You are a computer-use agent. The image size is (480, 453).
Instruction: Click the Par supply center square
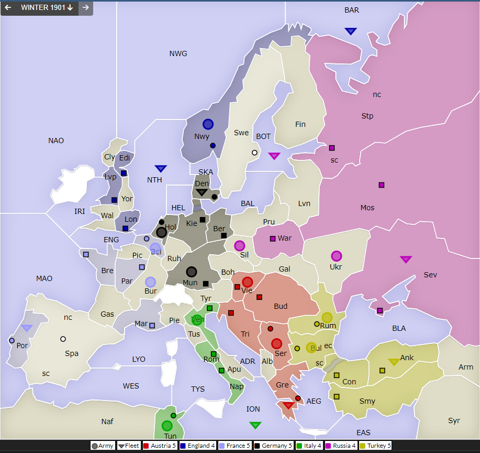click(142, 267)
